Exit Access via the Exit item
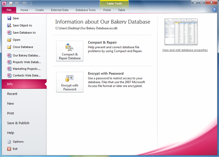This screenshot has height=157, width=219. point(15,149)
